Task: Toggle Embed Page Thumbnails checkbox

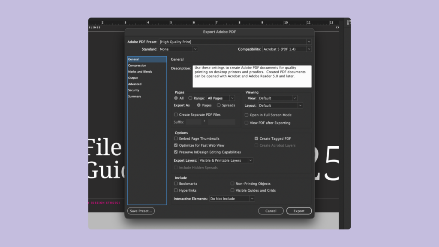Action: 176,139
